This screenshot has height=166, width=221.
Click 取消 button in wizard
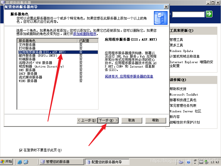coord(131,120)
